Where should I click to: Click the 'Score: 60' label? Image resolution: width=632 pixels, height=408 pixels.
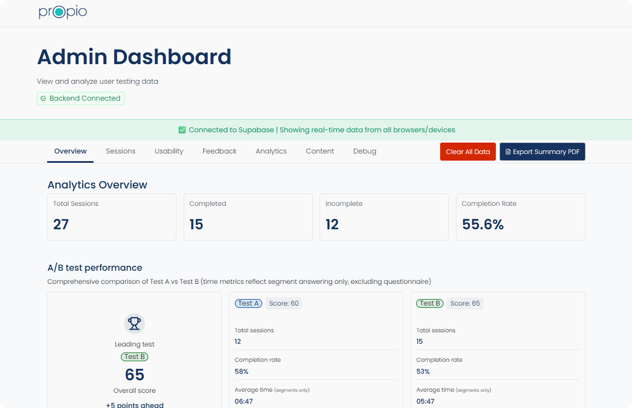click(x=284, y=303)
